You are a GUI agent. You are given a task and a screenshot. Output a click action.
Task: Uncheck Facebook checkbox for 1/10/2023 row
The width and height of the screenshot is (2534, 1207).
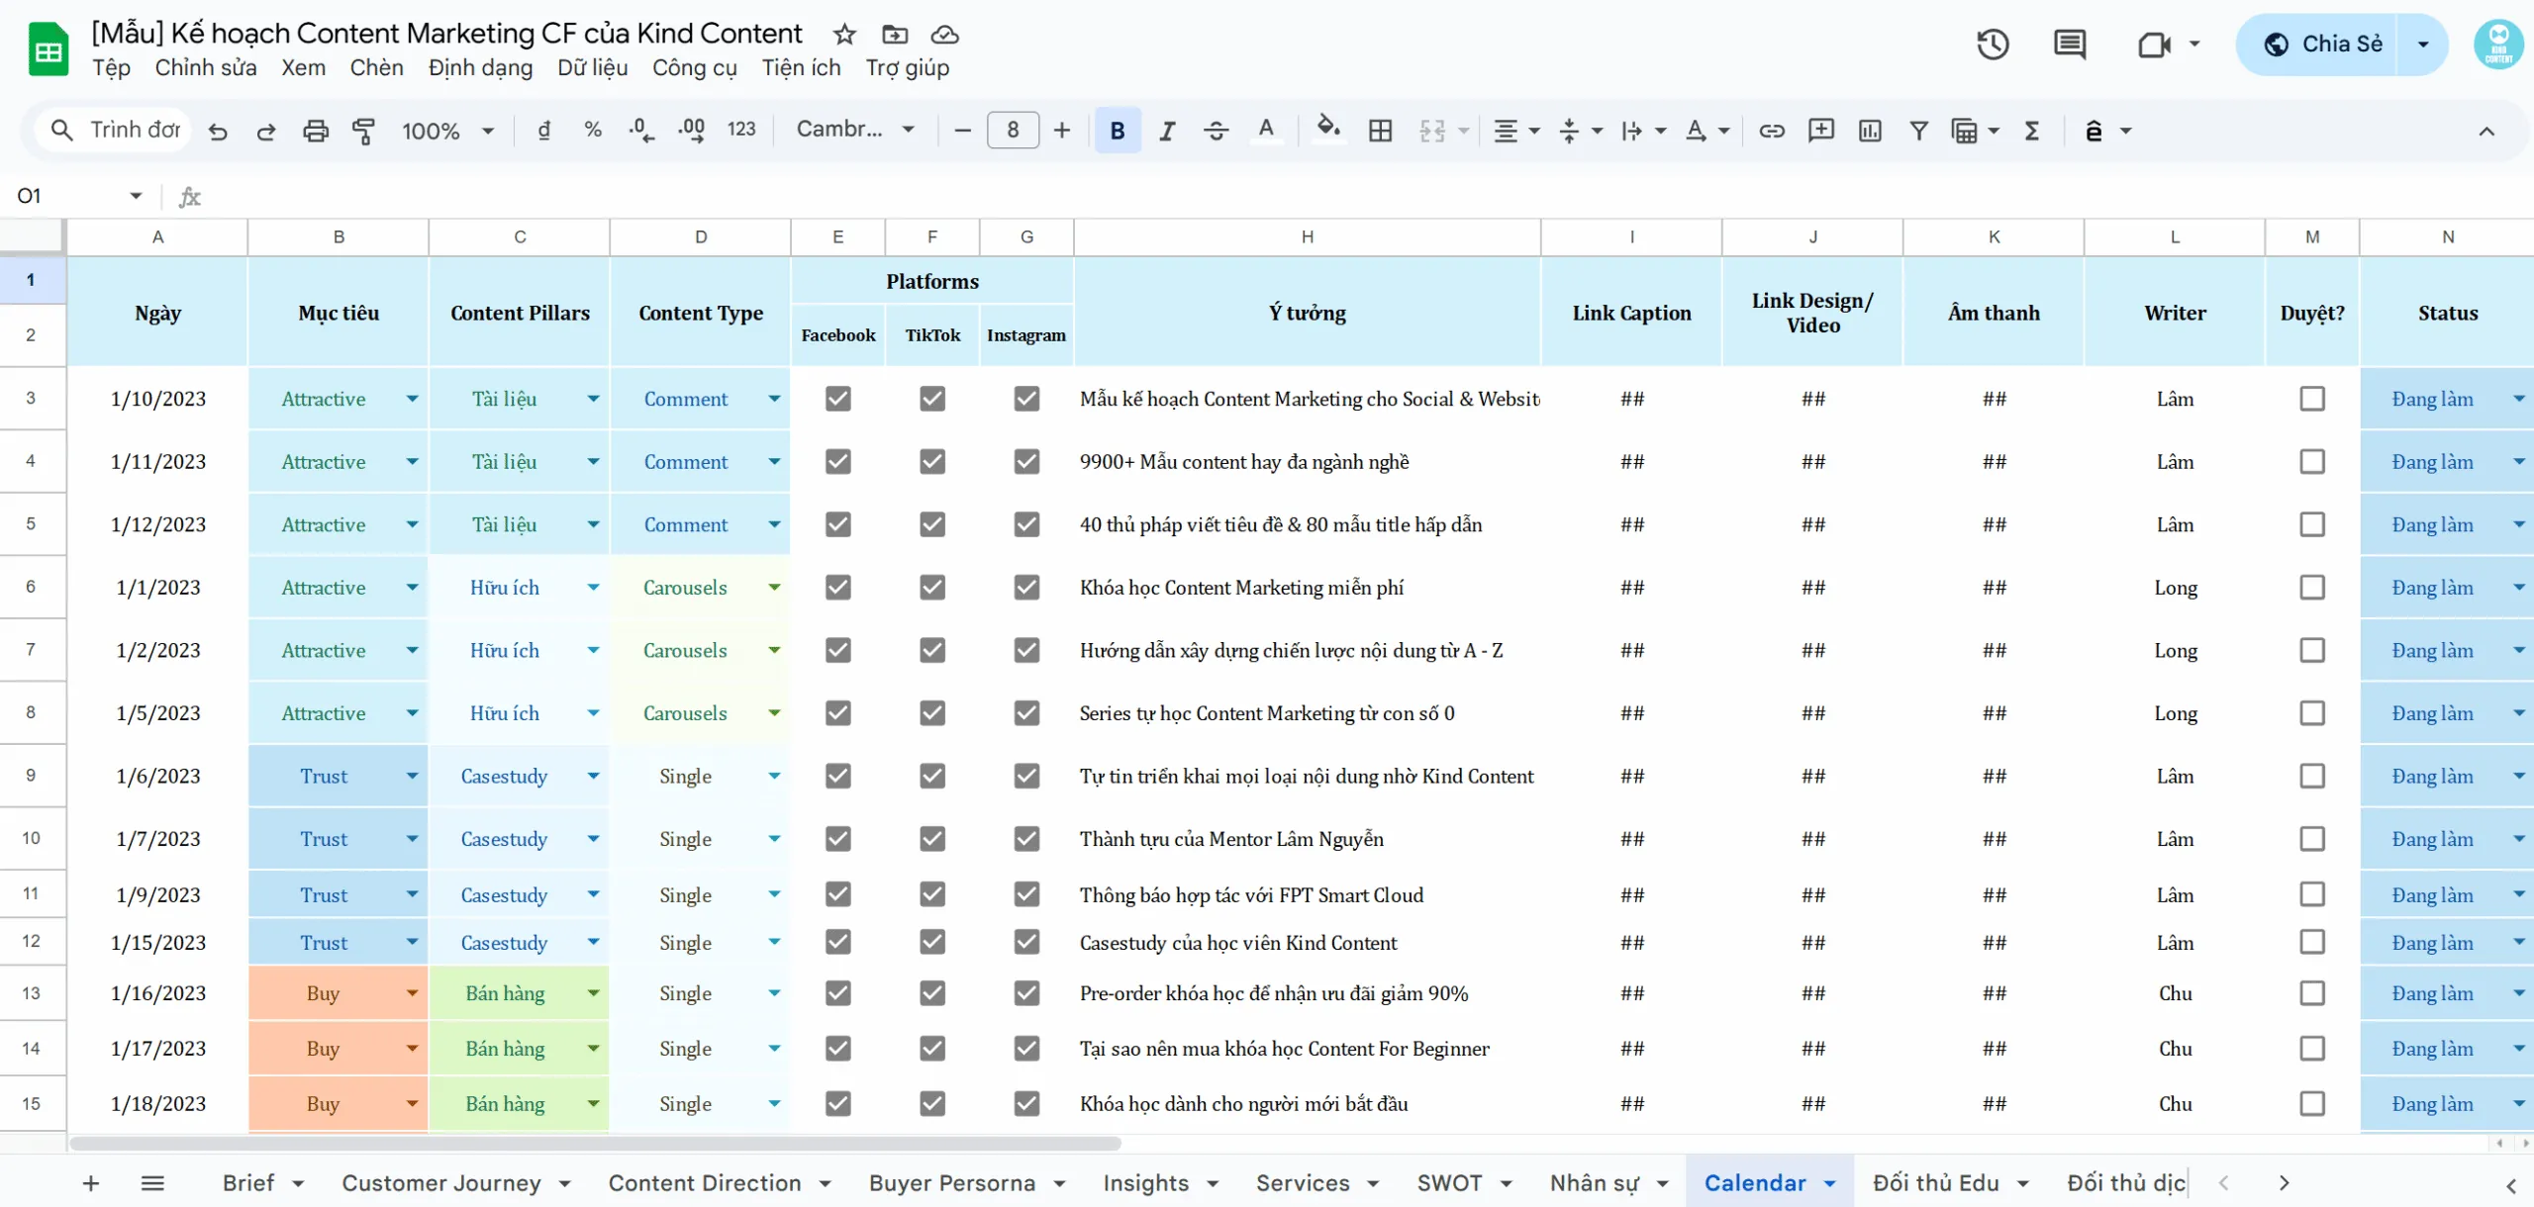tap(837, 399)
